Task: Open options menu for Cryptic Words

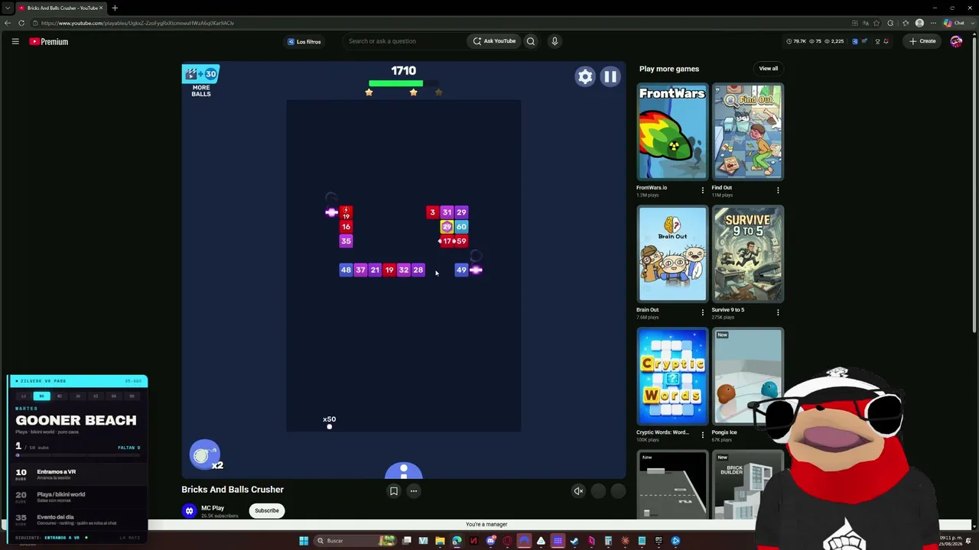Action: 703,435
